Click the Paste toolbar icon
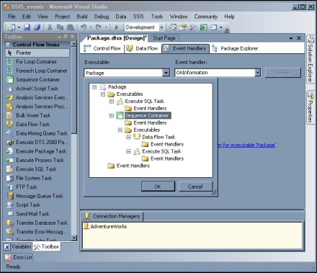 click(71, 27)
